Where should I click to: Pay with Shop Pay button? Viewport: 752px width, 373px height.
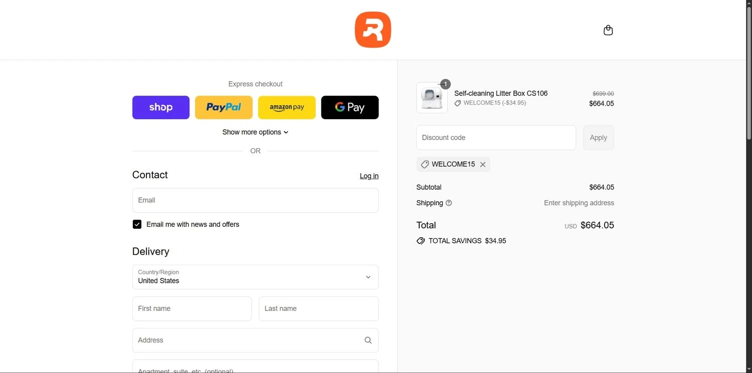click(161, 107)
